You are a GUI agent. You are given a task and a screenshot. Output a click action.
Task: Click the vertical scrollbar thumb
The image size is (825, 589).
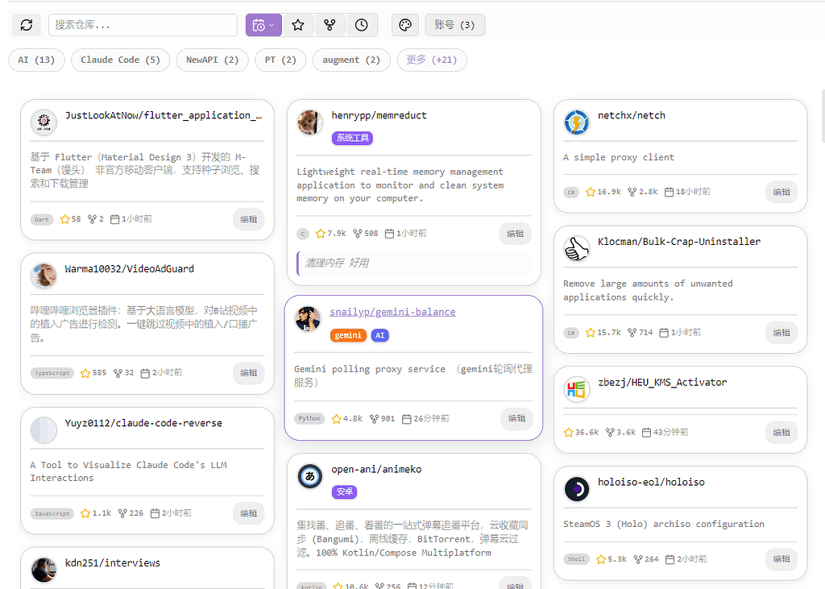tap(823, 116)
